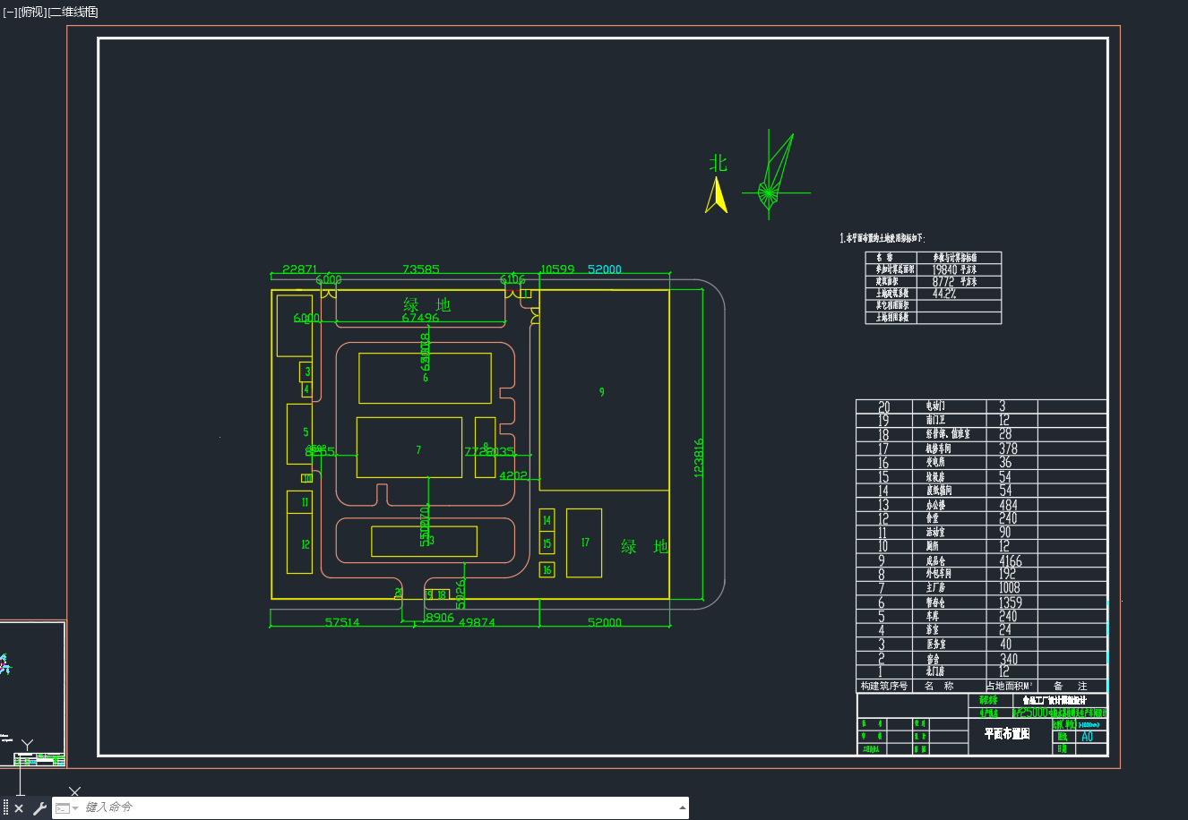This screenshot has width=1188, height=820.
Task: Select building label 12 in site plan
Action: point(306,544)
